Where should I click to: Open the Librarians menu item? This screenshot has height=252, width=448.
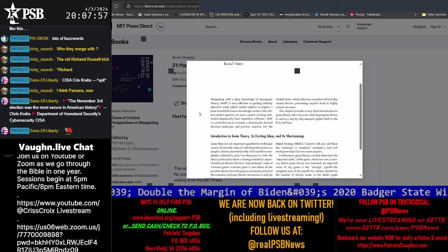[290, 42]
